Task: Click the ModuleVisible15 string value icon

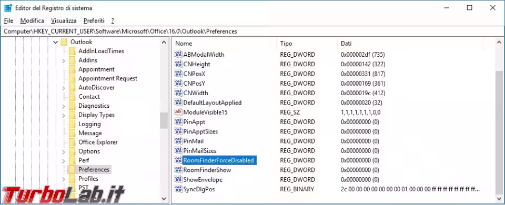Action: [x=178, y=112]
